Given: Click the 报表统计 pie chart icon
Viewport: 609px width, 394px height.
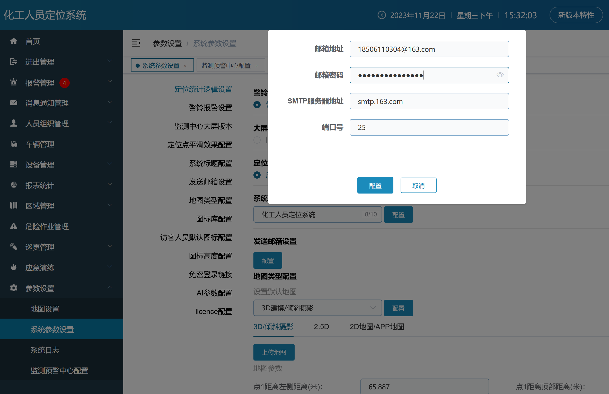Looking at the screenshot, I should tap(14, 185).
